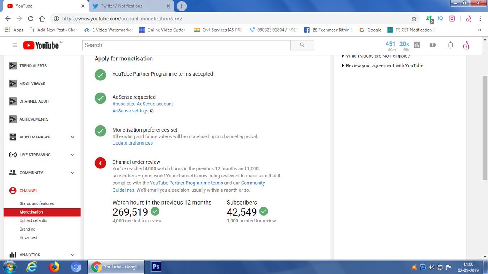
Task: Open the Civil Services IAS bookmark
Action: [218, 30]
